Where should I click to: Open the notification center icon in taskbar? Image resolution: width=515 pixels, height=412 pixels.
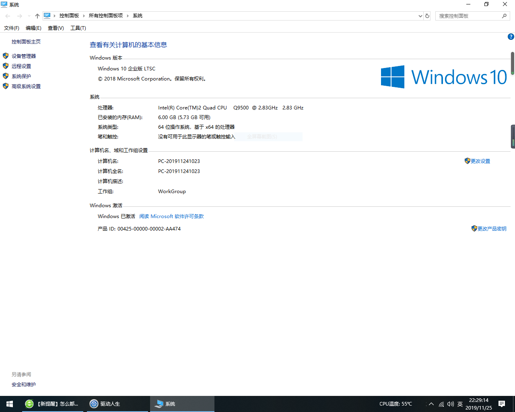(x=501, y=404)
